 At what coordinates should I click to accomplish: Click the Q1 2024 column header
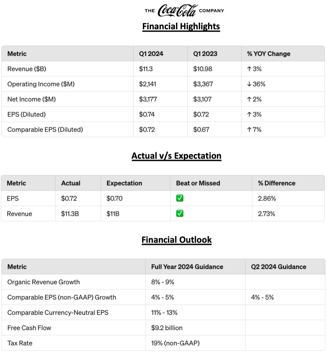click(151, 54)
